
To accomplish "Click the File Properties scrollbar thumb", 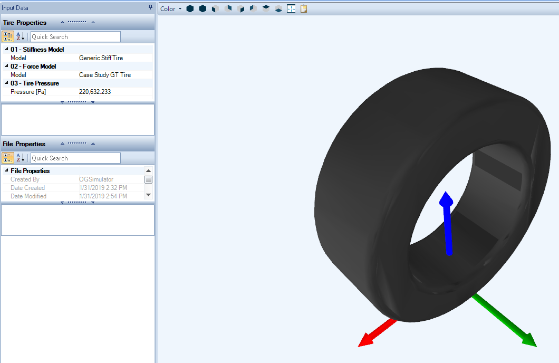I will pyautogui.click(x=148, y=179).
